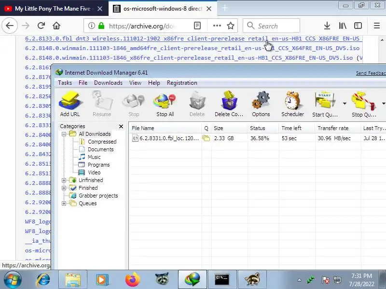The image size is (386, 289).
Task: Toggle reader view icon in address bar
Action: click(197, 26)
